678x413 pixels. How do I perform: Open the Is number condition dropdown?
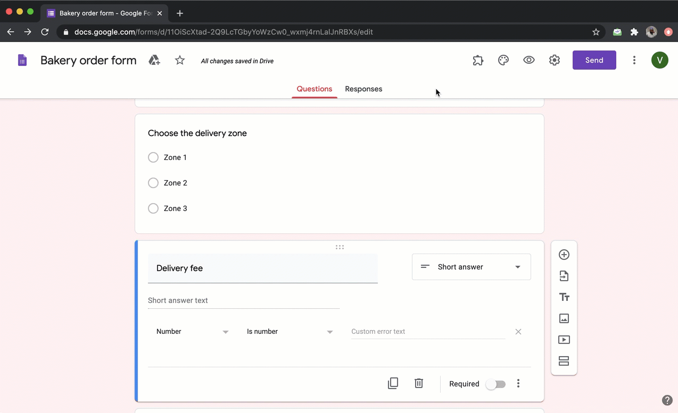pyautogui.click(x=290, y=331)
